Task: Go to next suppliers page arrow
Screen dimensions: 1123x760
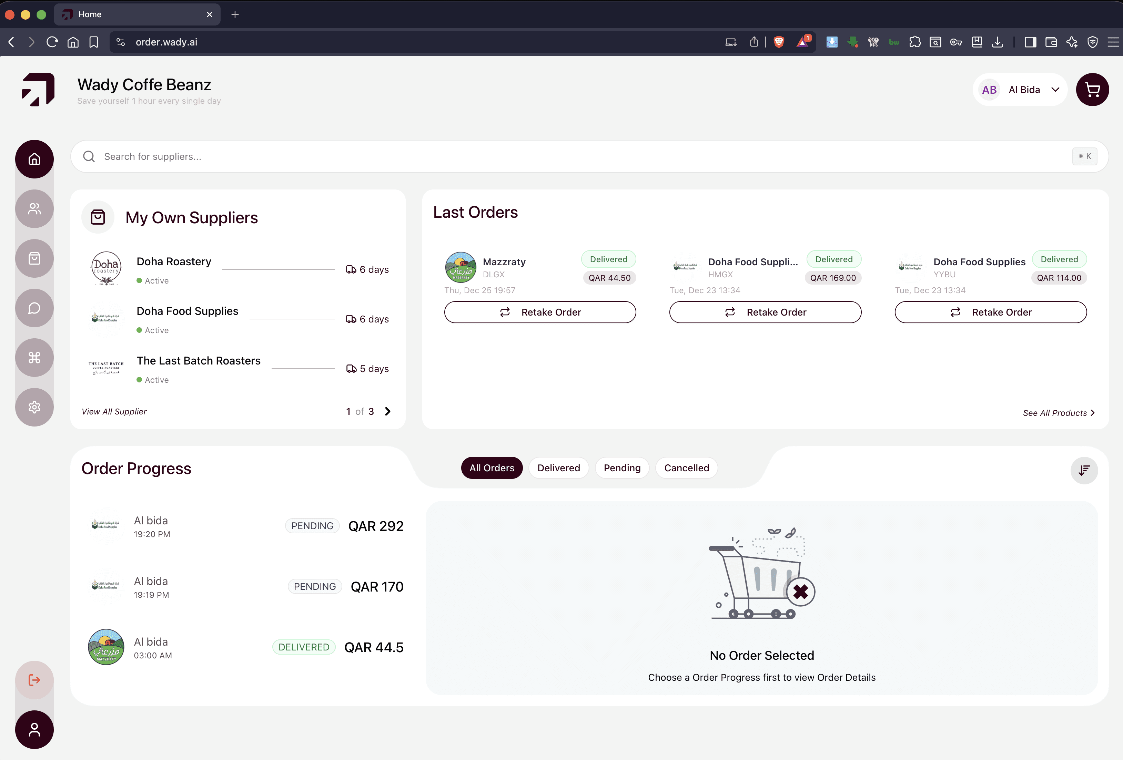Action: 387,411
